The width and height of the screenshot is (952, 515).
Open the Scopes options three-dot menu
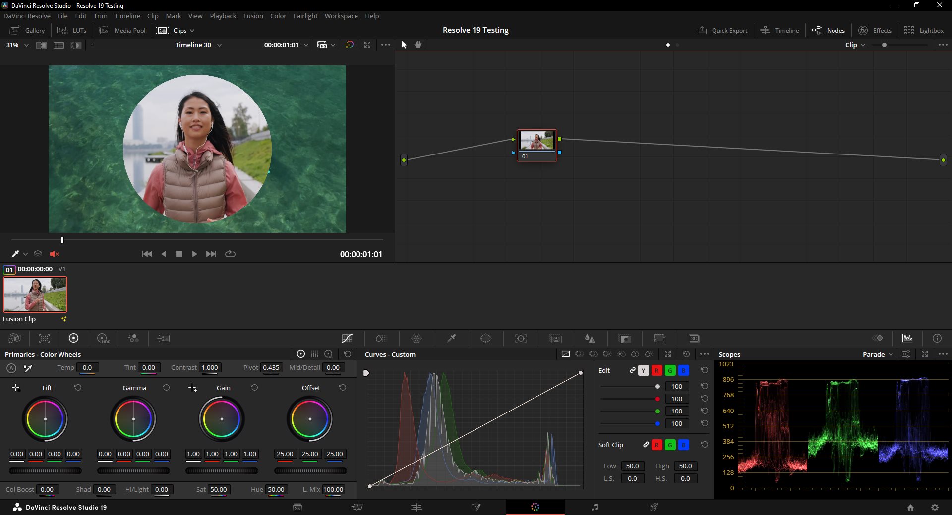(943, 354)
